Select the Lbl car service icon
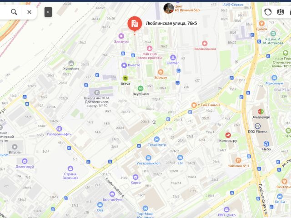This screenshot has height=218, width=291. [x=180, y=158]
